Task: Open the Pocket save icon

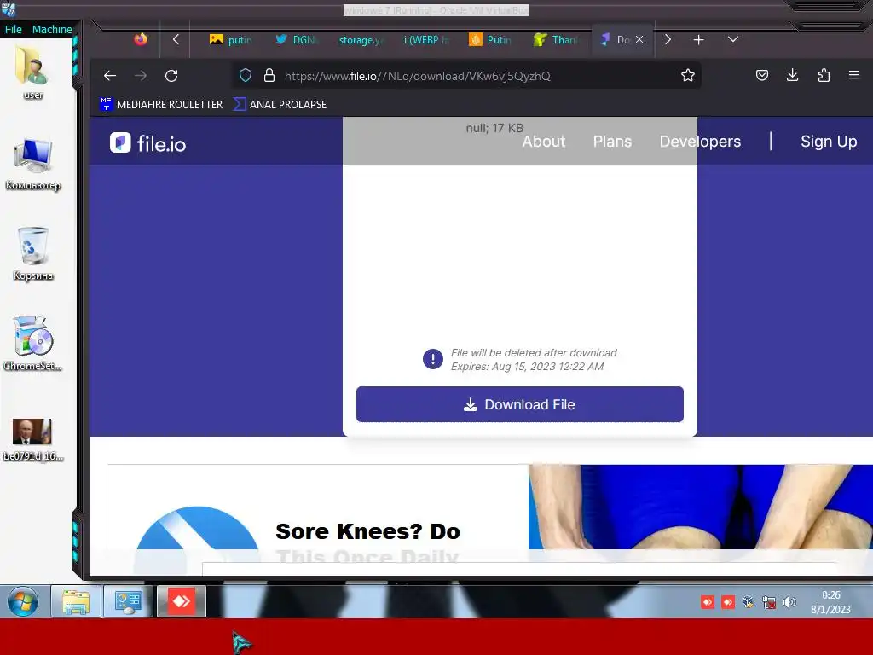Action: pos(762,75)
